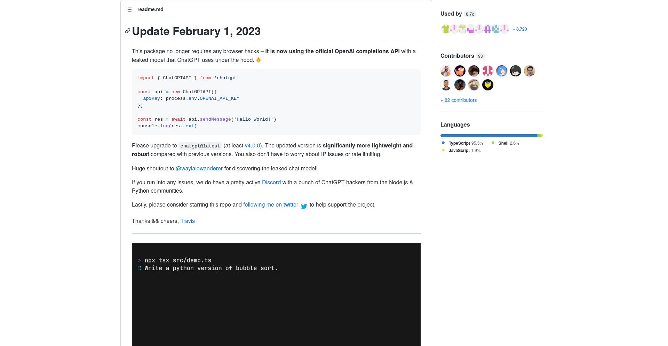
Task: Click the 'chatgpt@latest' inline code
Action: (x=200, y=146)
